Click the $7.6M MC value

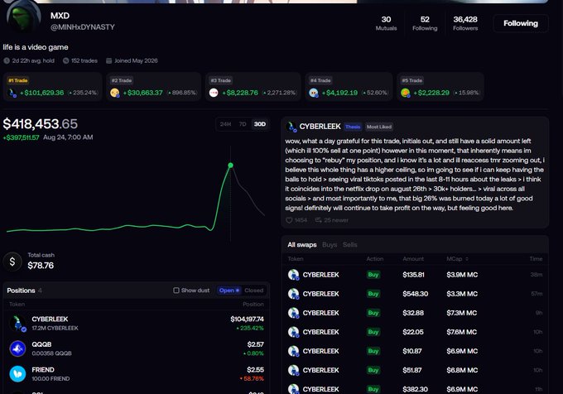(x=462, y=332)
